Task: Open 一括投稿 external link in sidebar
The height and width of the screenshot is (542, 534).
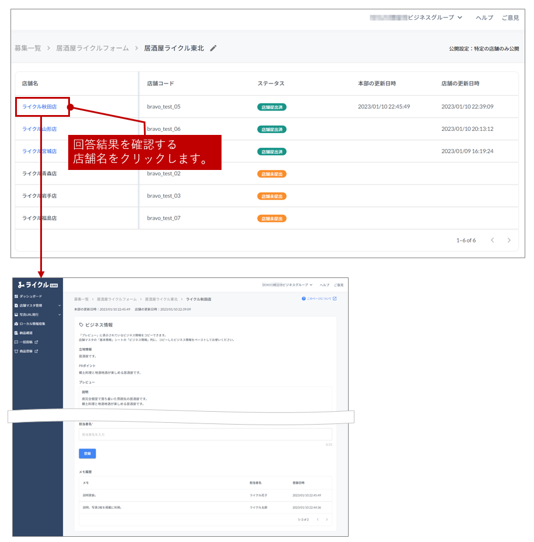Action: 36,342
